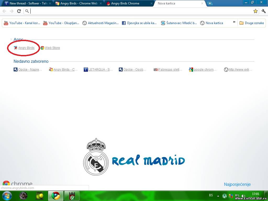Close the Nova kartica tab
Viewport: 268px width, 201px height.
coord(202,3)
